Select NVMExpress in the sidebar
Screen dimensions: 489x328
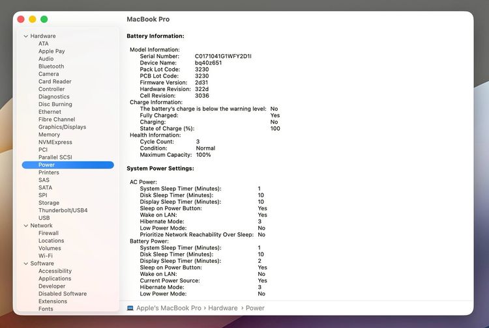pos(55,143)
